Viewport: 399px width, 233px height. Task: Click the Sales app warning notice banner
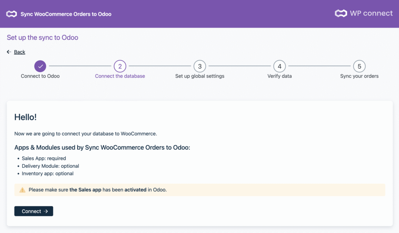click(x=199, y=190)
